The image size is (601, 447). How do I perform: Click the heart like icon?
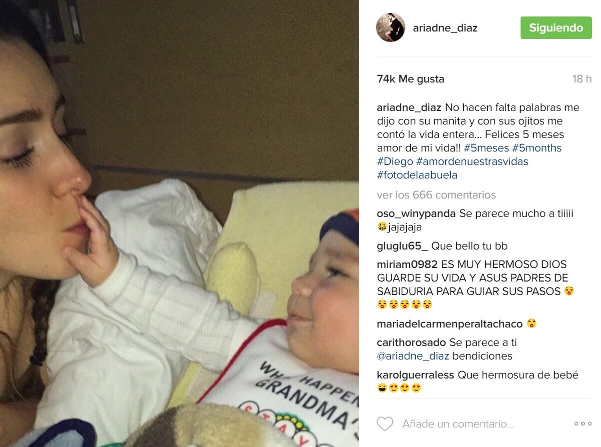click(x=385, y=424)
